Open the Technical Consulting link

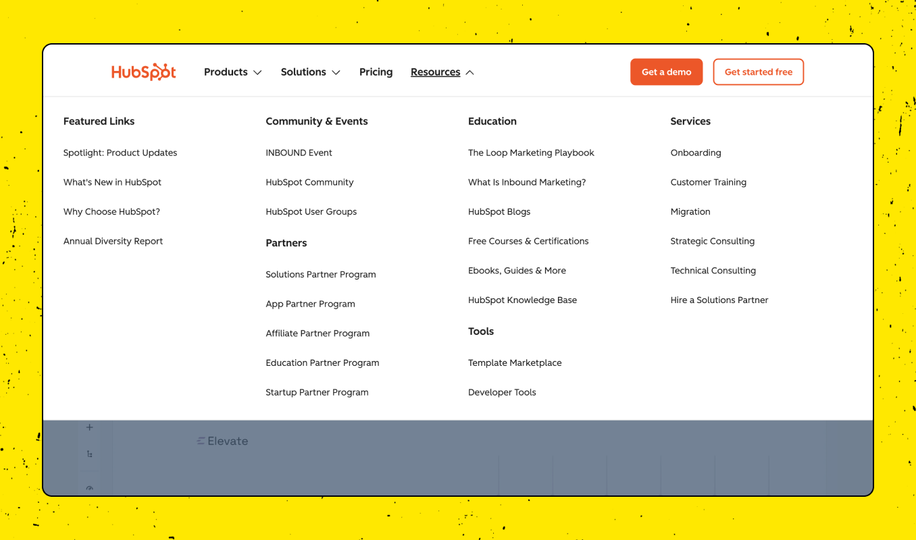coord(713,271)
